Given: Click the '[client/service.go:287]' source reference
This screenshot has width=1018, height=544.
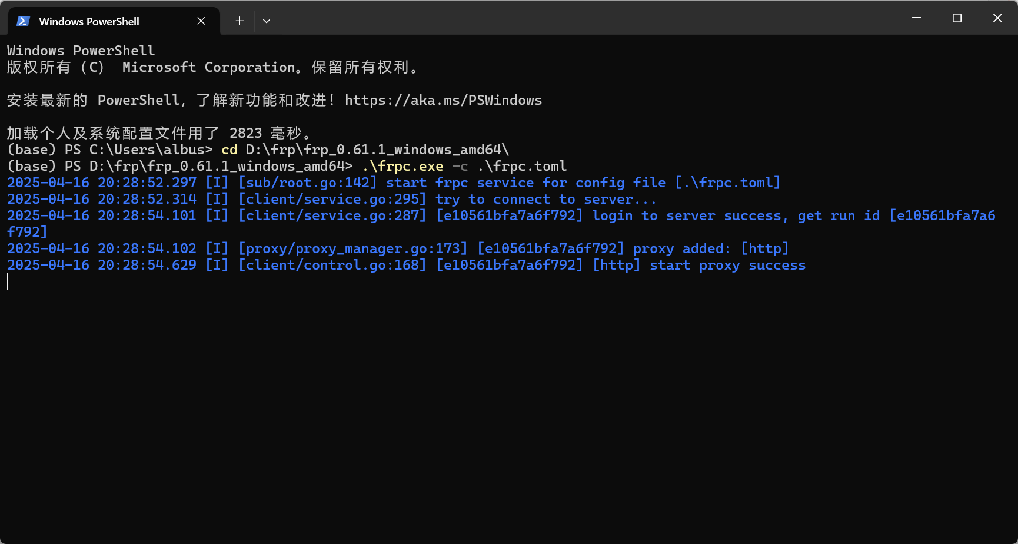Looking at the screenshot, I should [332, 215].
